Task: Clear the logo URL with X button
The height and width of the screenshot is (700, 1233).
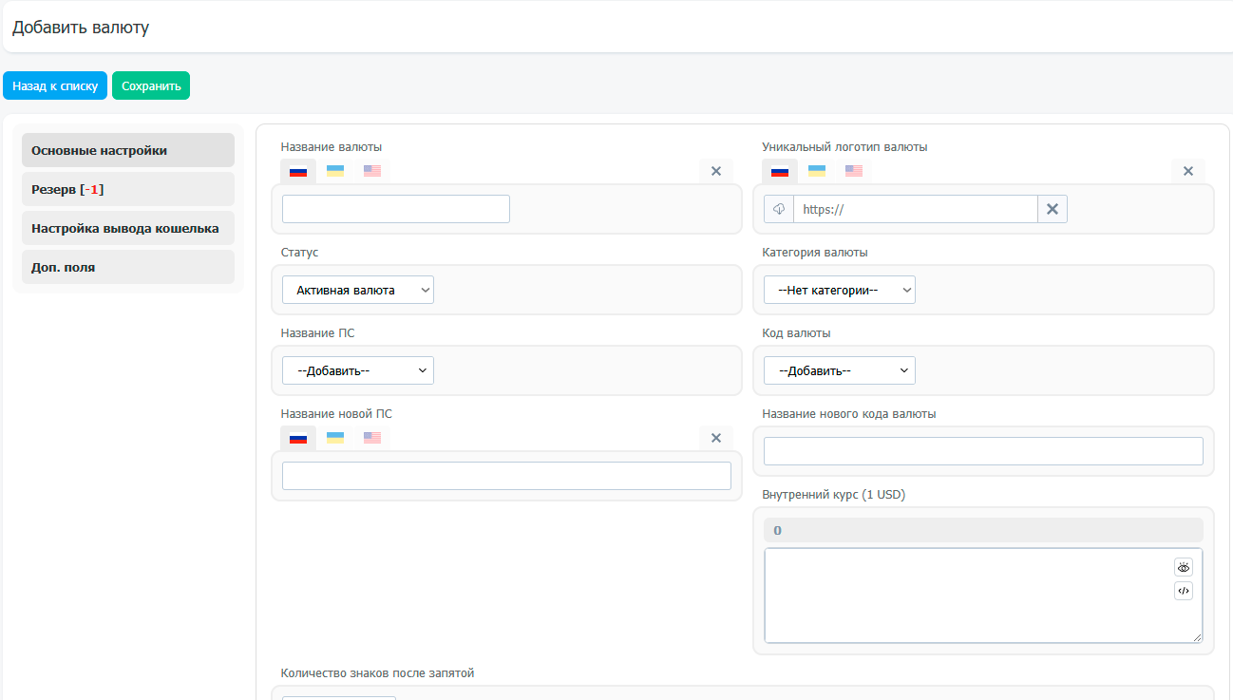Action: tap(1052, 209)
